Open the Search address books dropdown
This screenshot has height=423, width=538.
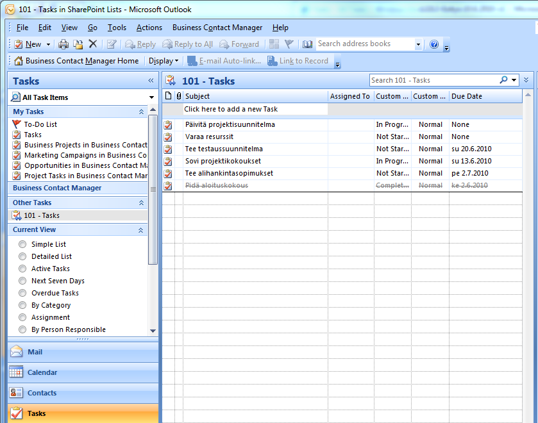tap(418, 44)
